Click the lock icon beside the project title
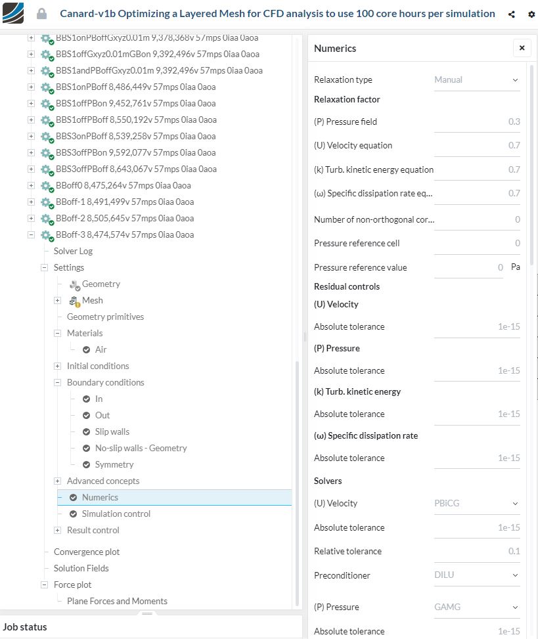 click(x=42, y=14)
